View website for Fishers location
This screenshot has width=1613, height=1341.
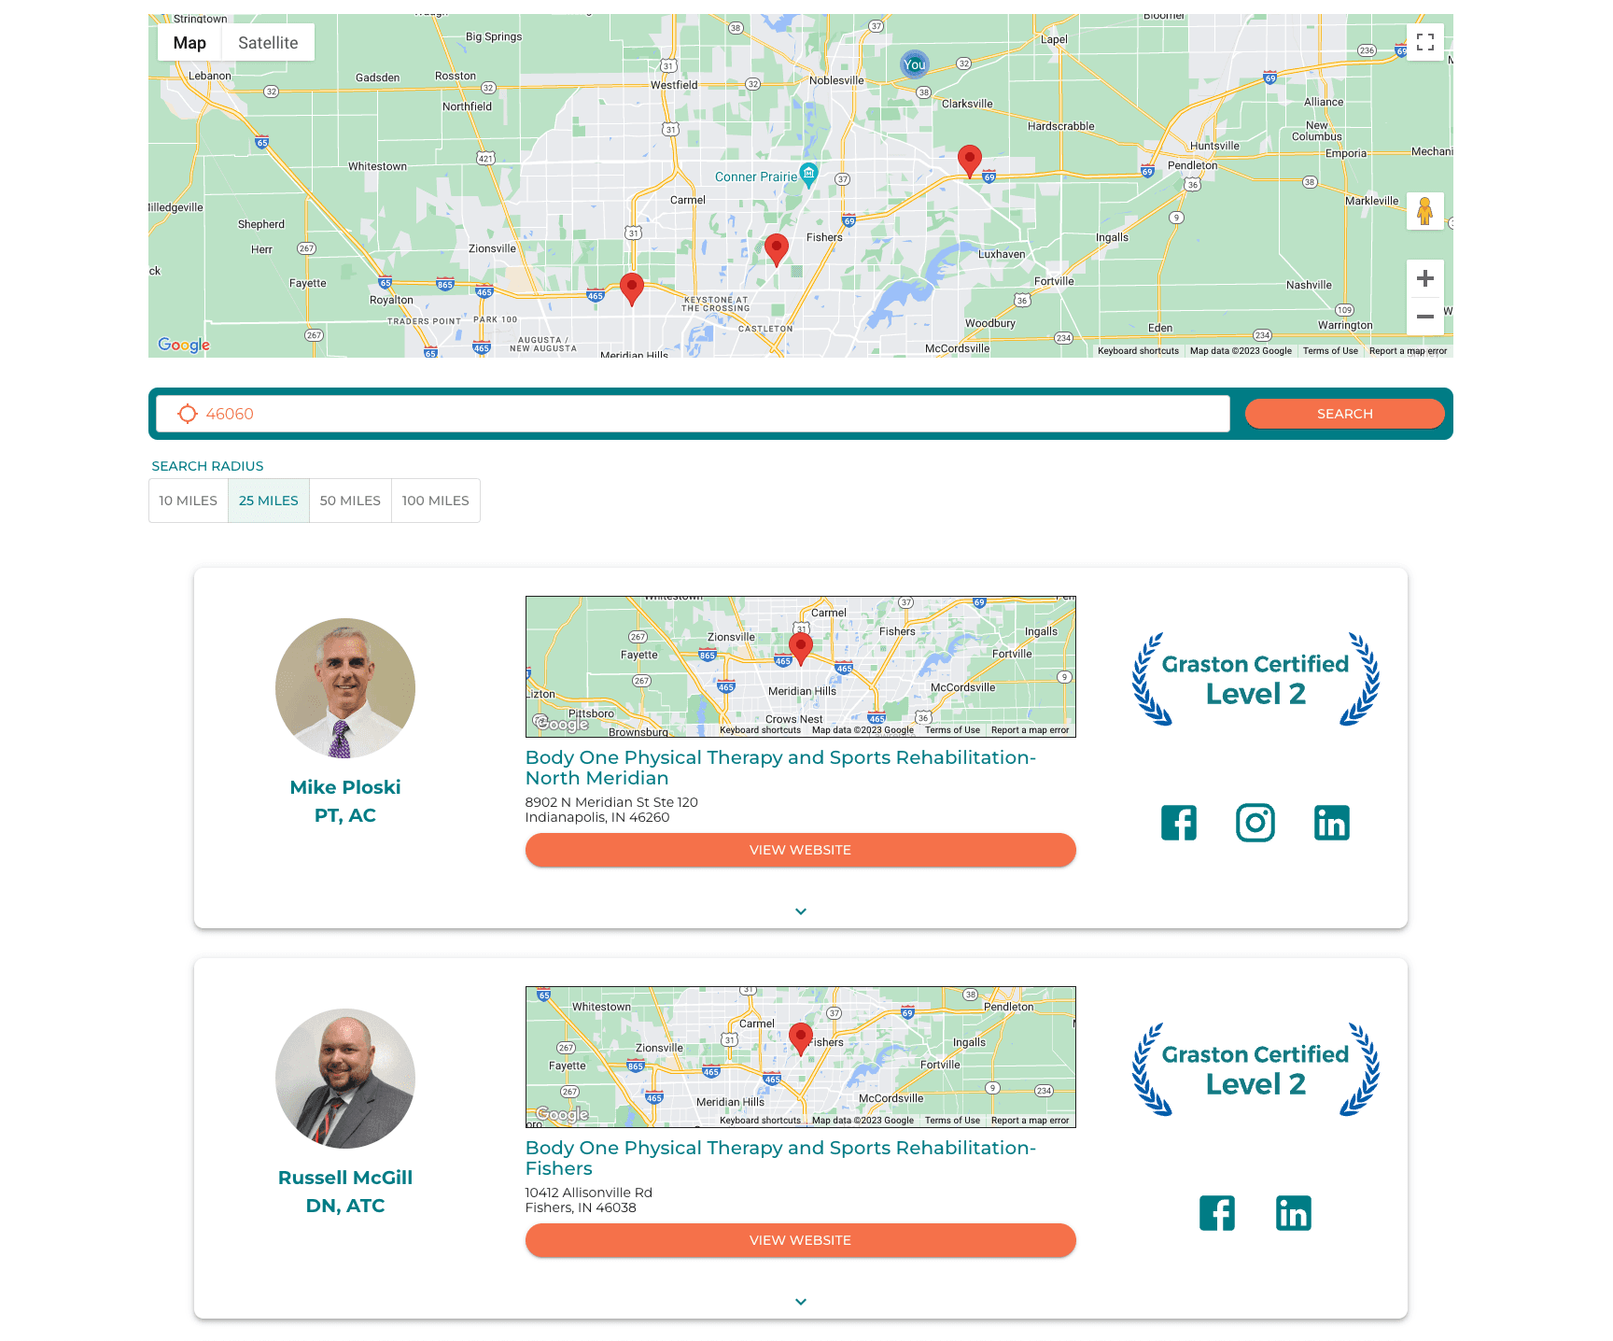pyautogui.click(x=801, y=1240)
